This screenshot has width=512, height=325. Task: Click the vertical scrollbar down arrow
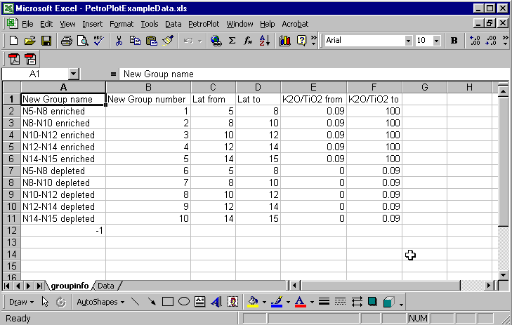click(x=503, y=274)
